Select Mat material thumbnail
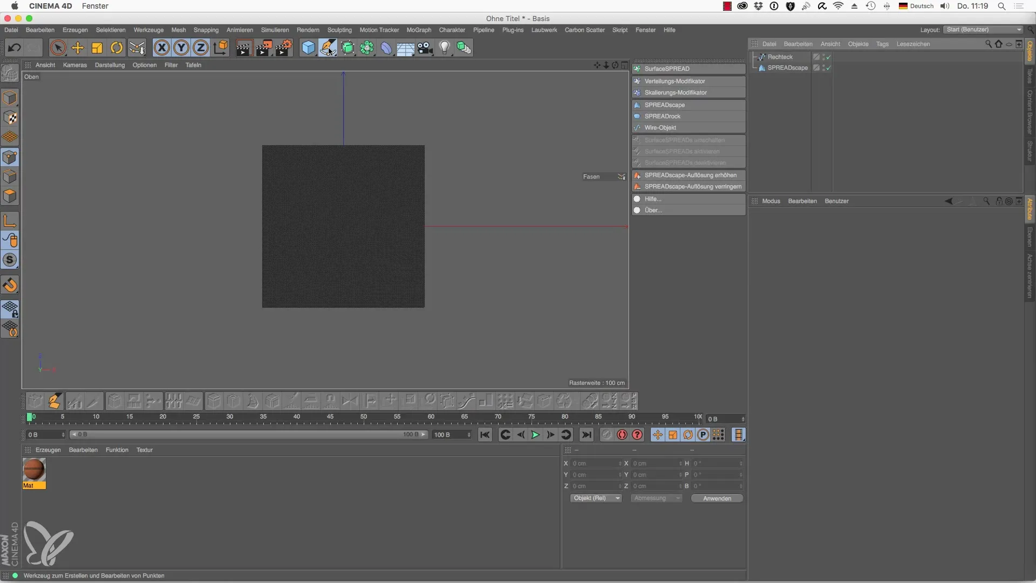Image resolution: width=1036 pixels, height=583 pixels. coord(34,469)
